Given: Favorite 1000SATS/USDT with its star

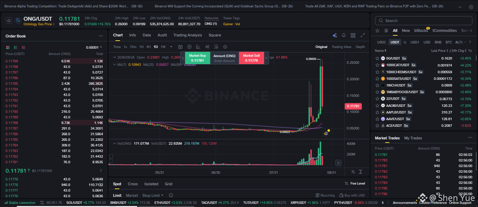Looking at the screenshot, I should tap(377, 78).
